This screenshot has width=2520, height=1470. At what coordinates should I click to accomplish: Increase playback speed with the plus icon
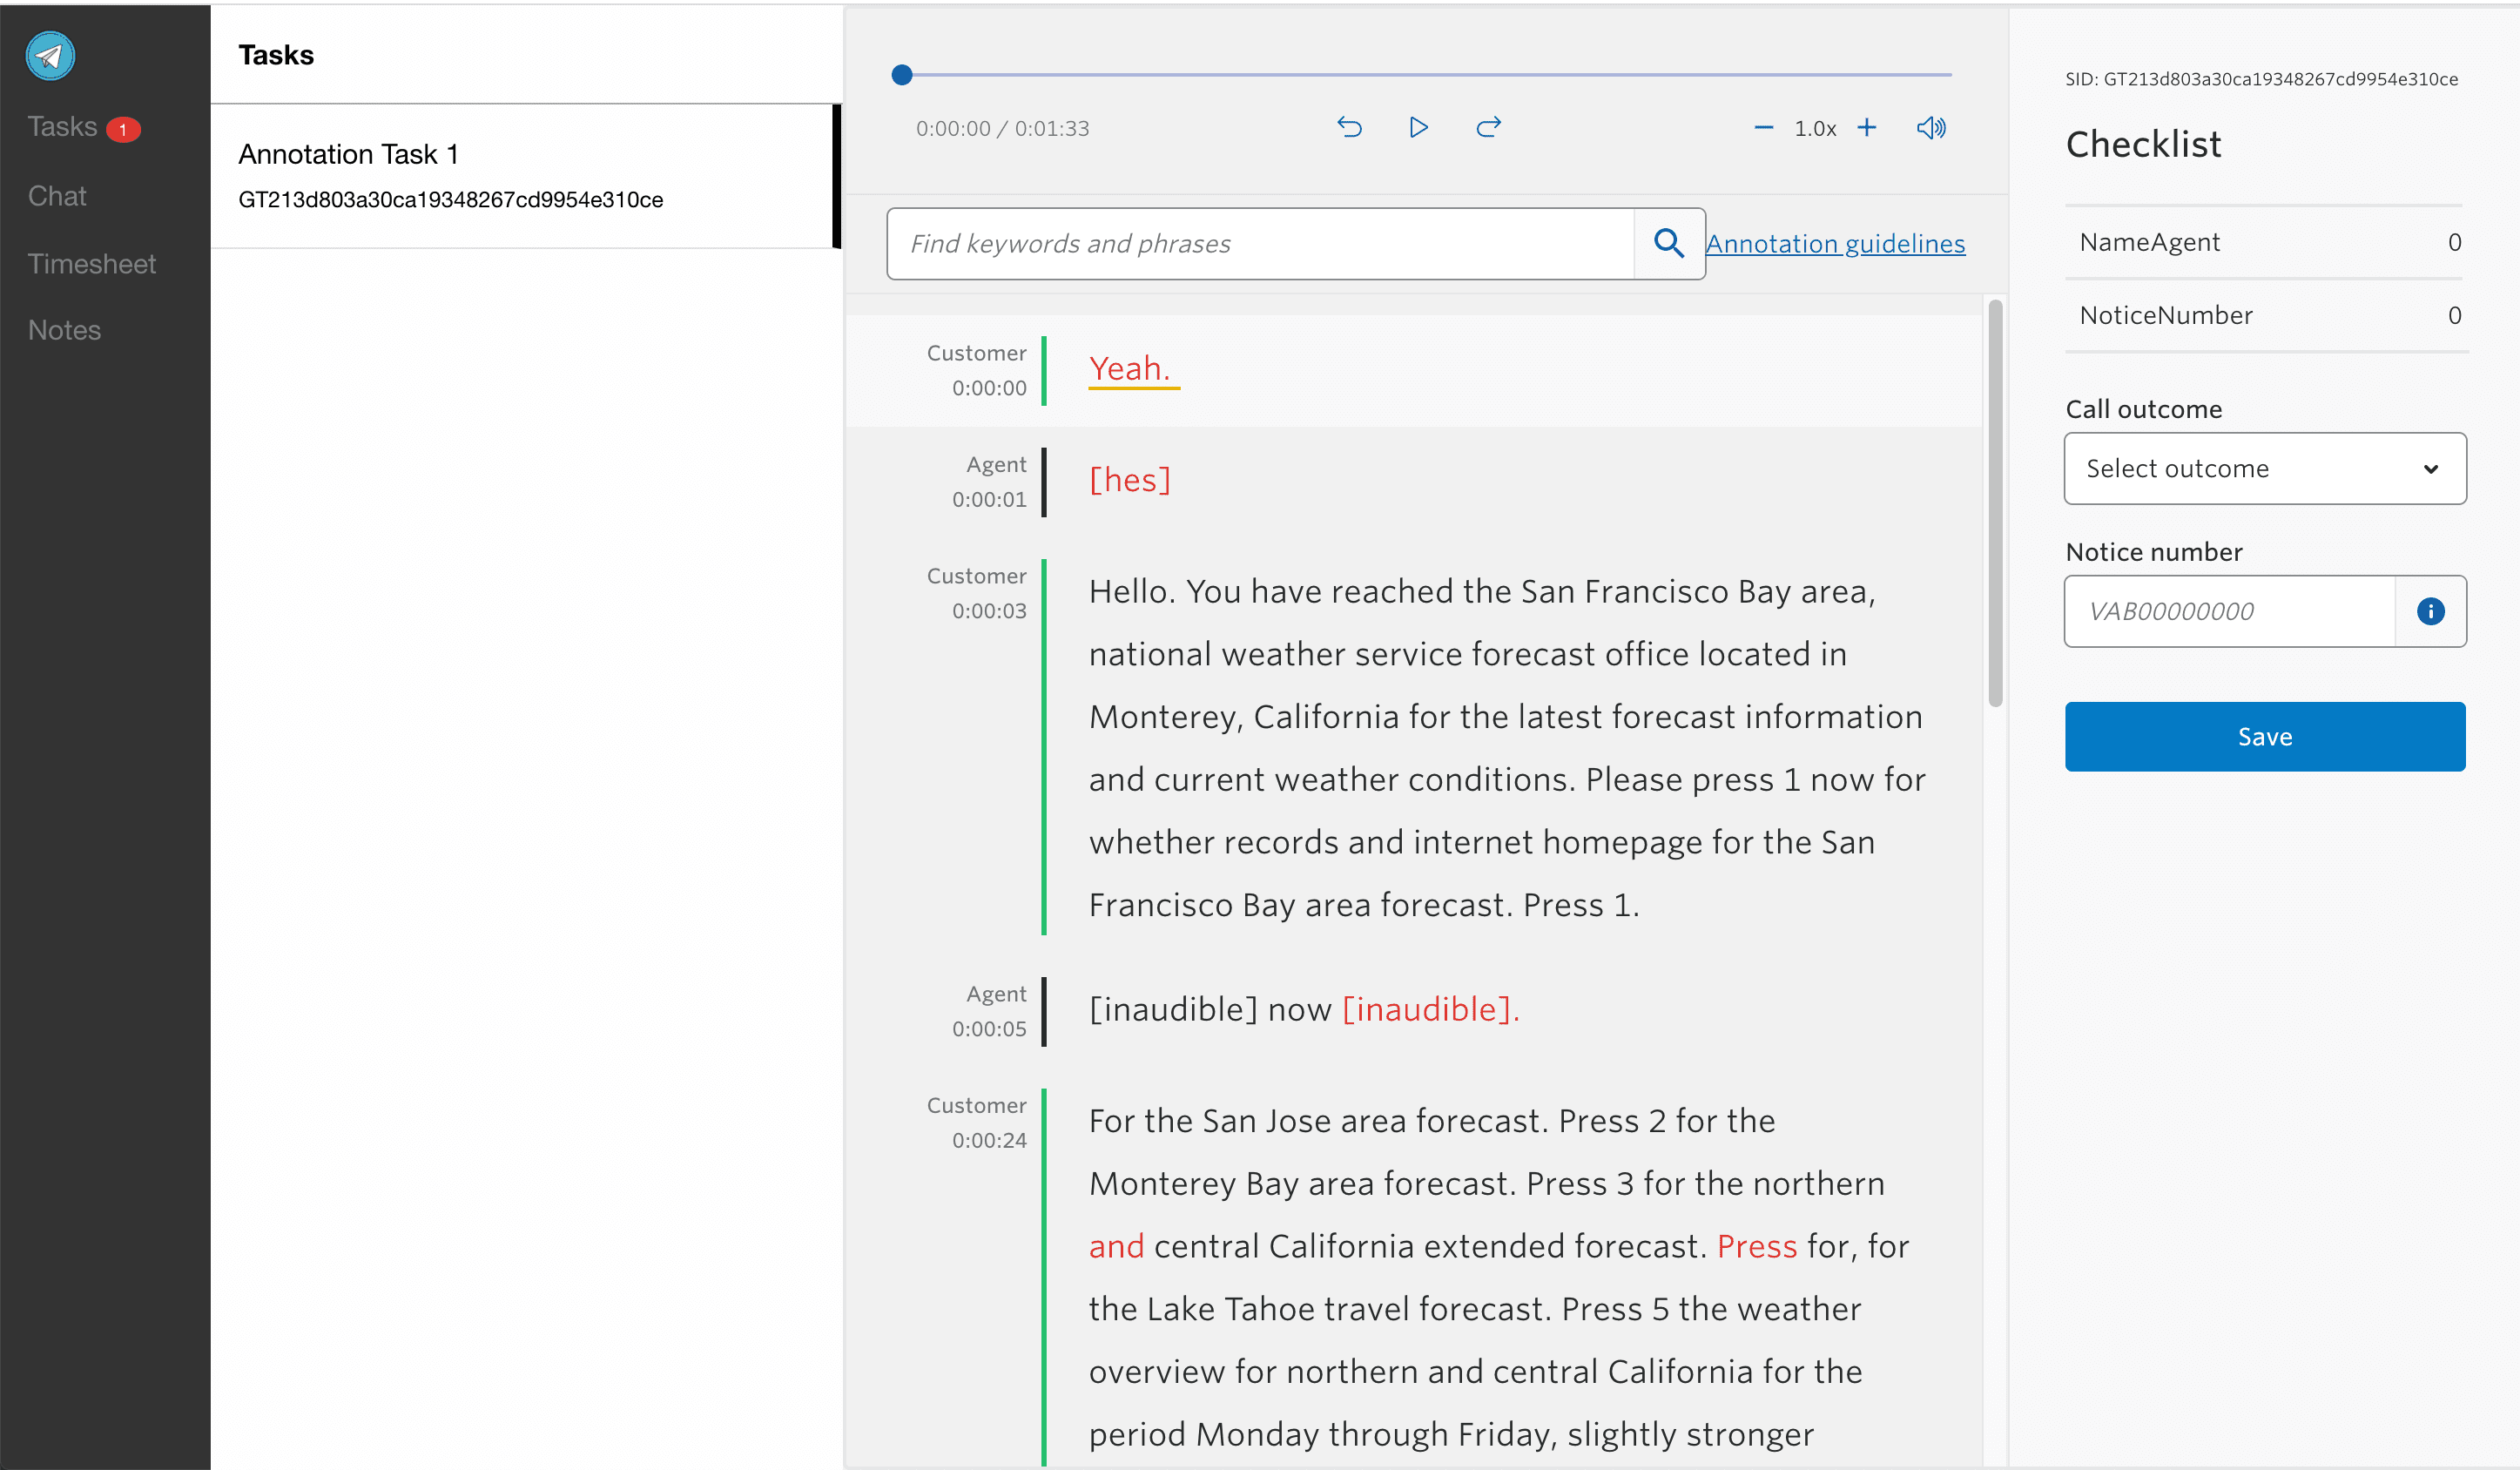(1868, 127)
